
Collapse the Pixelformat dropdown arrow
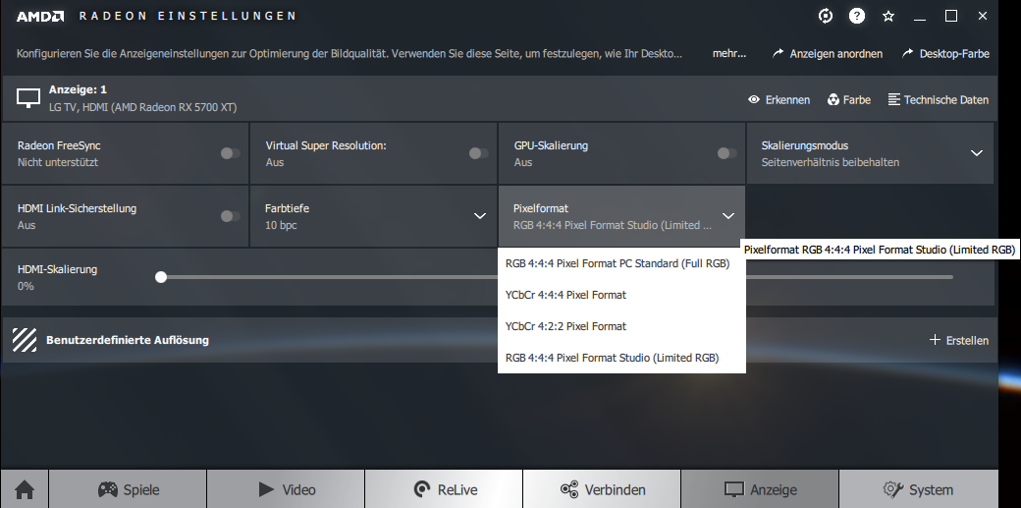(728, 216)
